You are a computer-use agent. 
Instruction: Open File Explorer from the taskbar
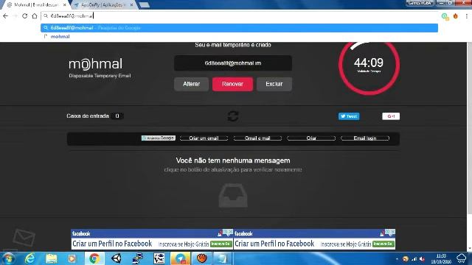click(51, 258)
